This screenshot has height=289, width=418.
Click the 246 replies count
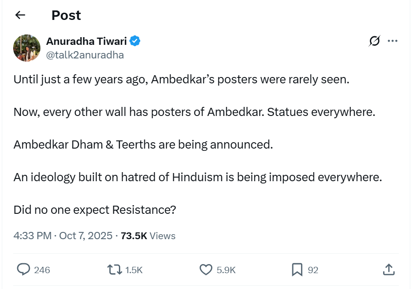click(x=42, y=270)
